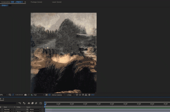Click the painting in the composition viewer

(63, 53)
